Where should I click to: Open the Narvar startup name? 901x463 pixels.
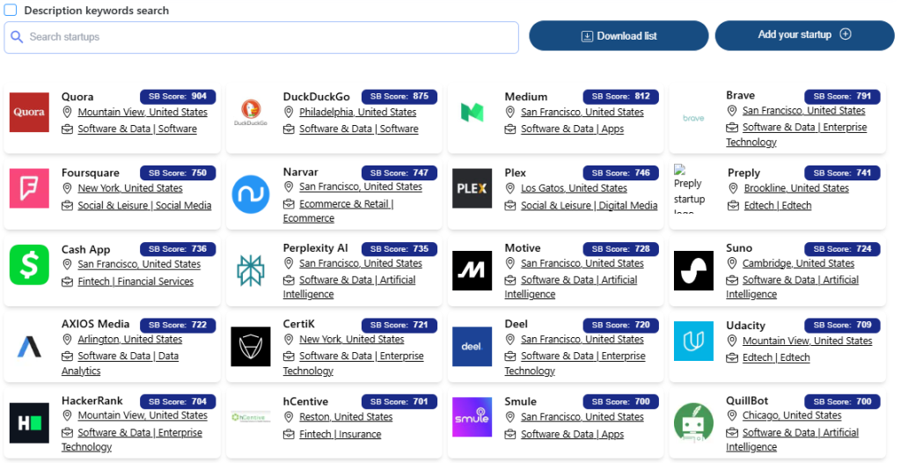click(301, 173)
